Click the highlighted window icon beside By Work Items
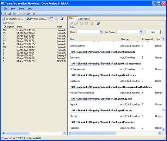 (x=51, y=19)
